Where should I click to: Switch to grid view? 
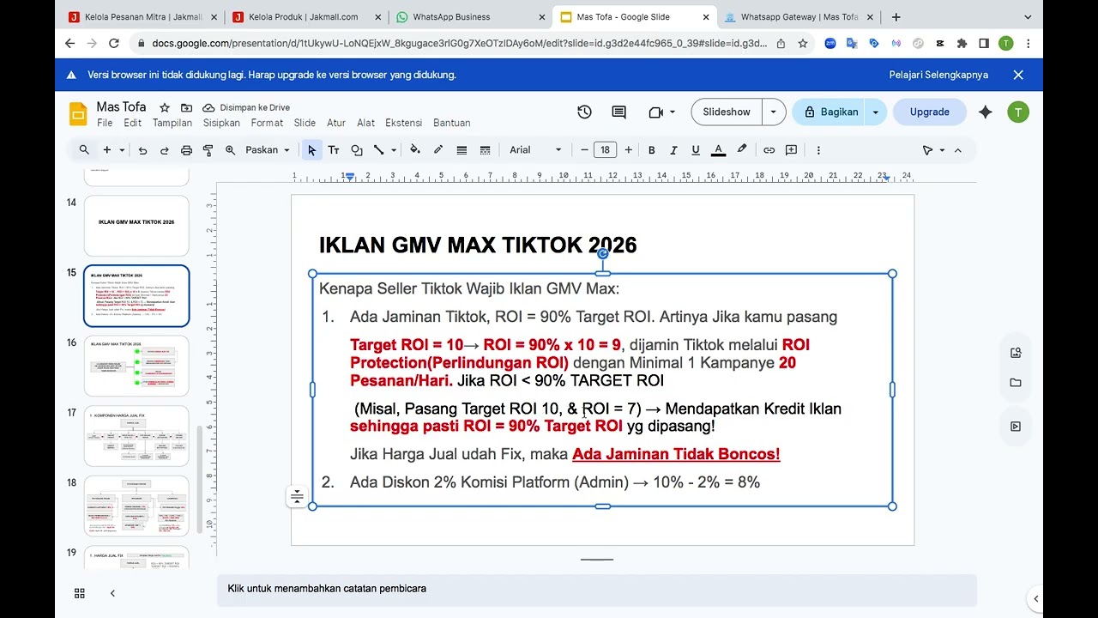tap(80, 593)
